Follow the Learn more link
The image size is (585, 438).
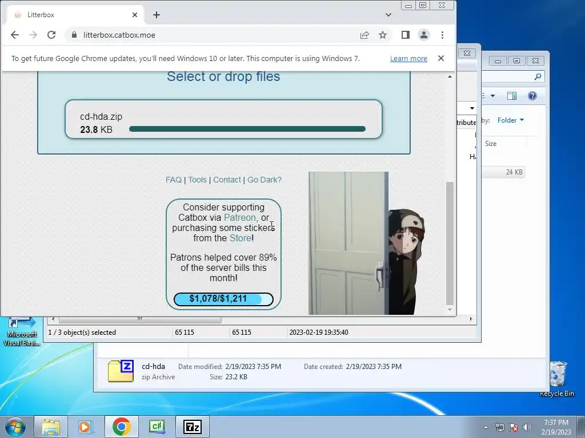coord(408,59)
